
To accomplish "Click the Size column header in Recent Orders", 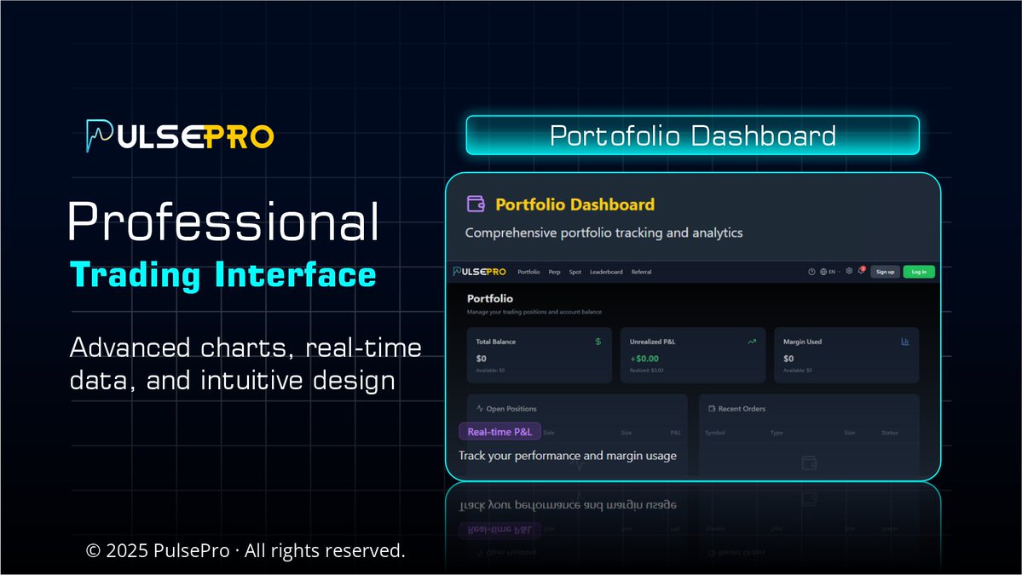I will point(849,433).
